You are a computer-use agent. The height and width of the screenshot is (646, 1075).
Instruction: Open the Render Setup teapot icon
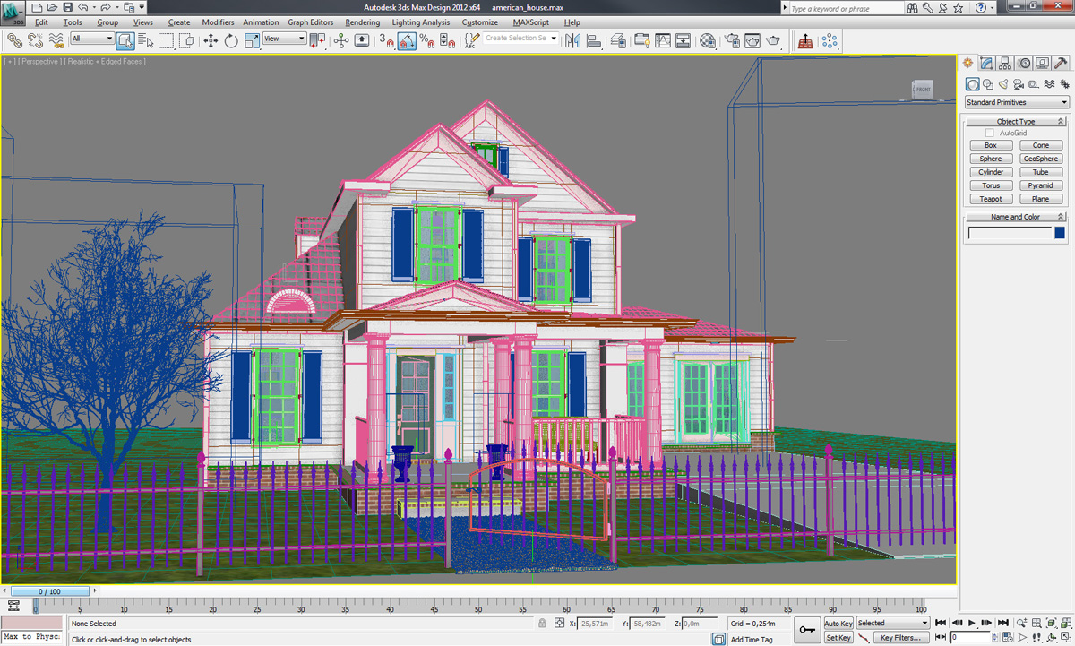pos(731,40)
